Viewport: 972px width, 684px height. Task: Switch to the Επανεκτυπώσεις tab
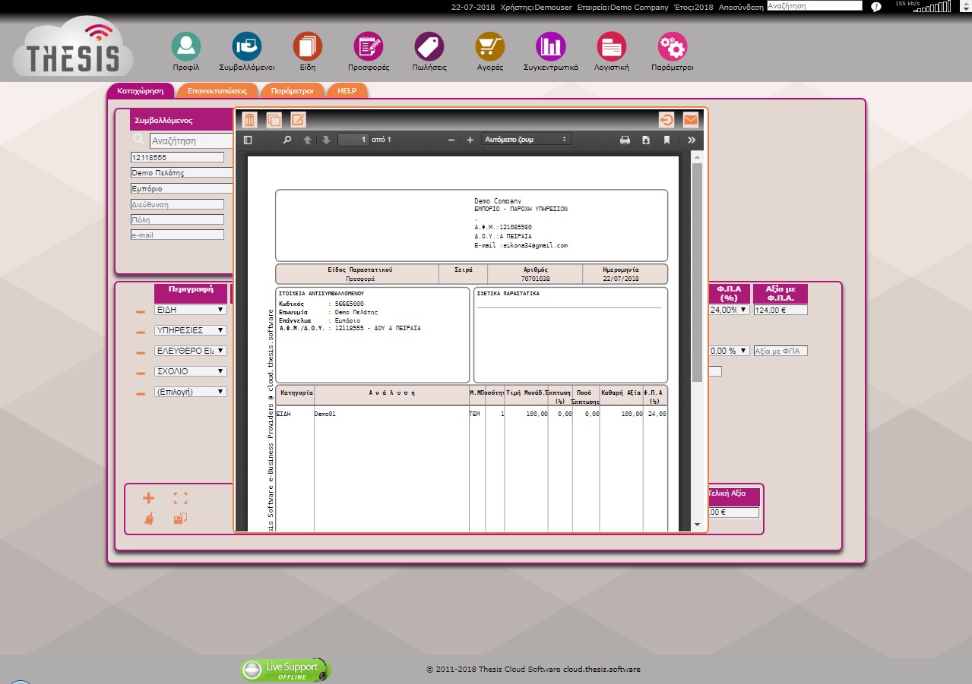217,90
